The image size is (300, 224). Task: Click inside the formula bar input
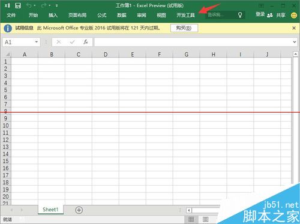coord(193,42)
